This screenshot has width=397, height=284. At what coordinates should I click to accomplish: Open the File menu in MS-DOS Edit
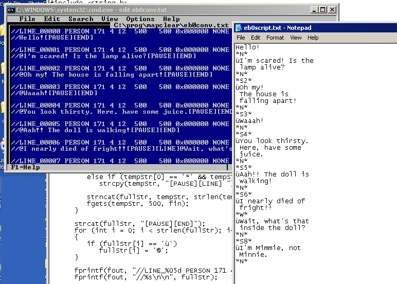pyautogui.click(x=27, y=19)
